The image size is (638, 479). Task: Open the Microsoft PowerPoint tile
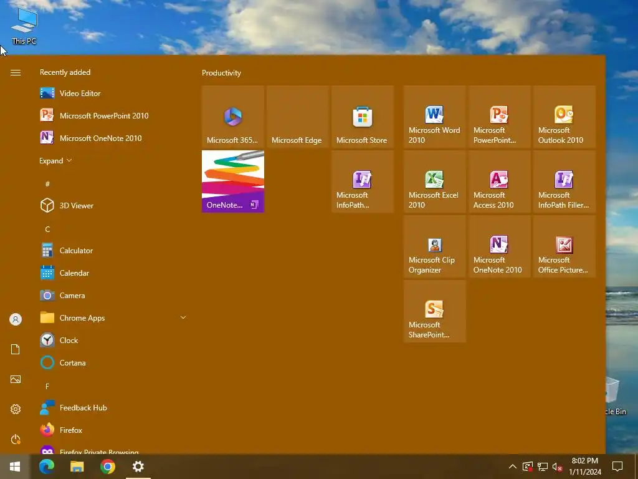point(499,117)
